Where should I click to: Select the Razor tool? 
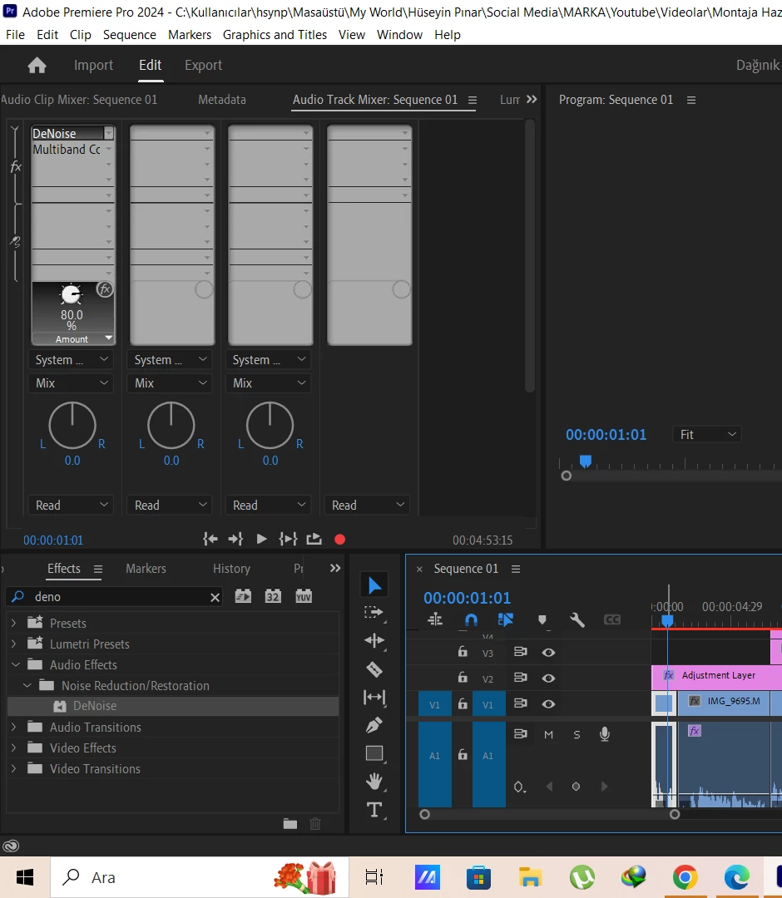click(374, 669)
